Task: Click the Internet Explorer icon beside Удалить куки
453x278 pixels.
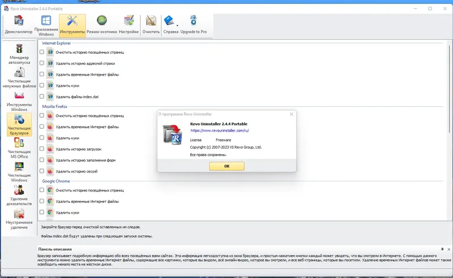Action: 50,85
